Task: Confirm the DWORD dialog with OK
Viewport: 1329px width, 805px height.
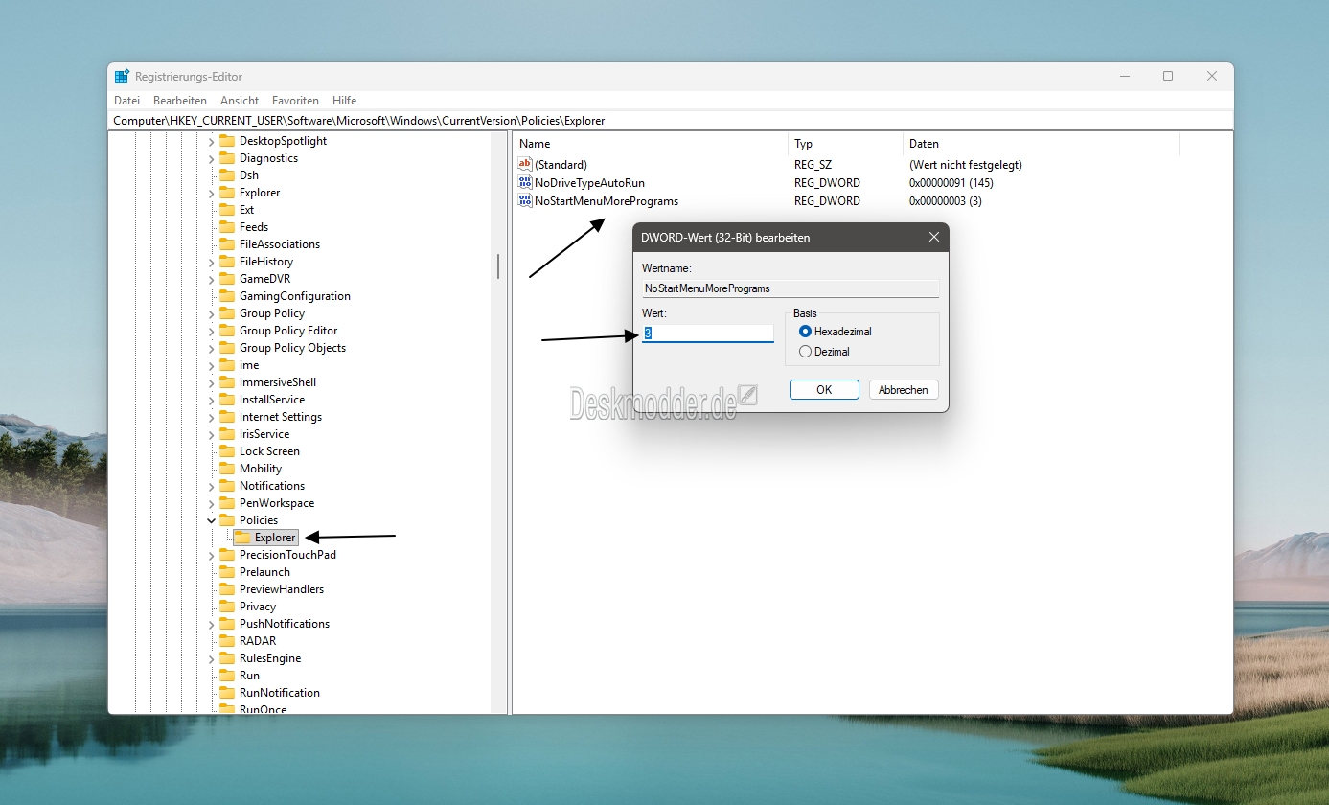Action: coord(824,390)
